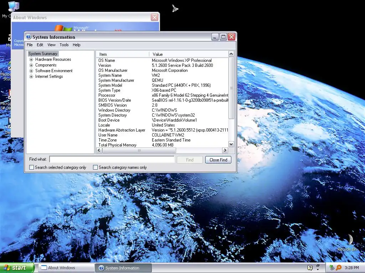The height and width of the screenshot is (273, 365).
Task: Expand the Internet Settings node
Action: tap(31, 77)
